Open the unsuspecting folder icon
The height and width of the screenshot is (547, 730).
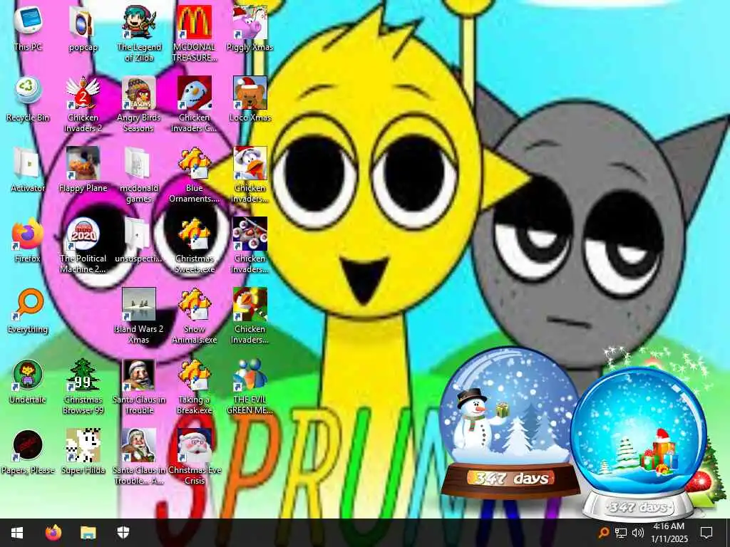[x=139, y=240]
